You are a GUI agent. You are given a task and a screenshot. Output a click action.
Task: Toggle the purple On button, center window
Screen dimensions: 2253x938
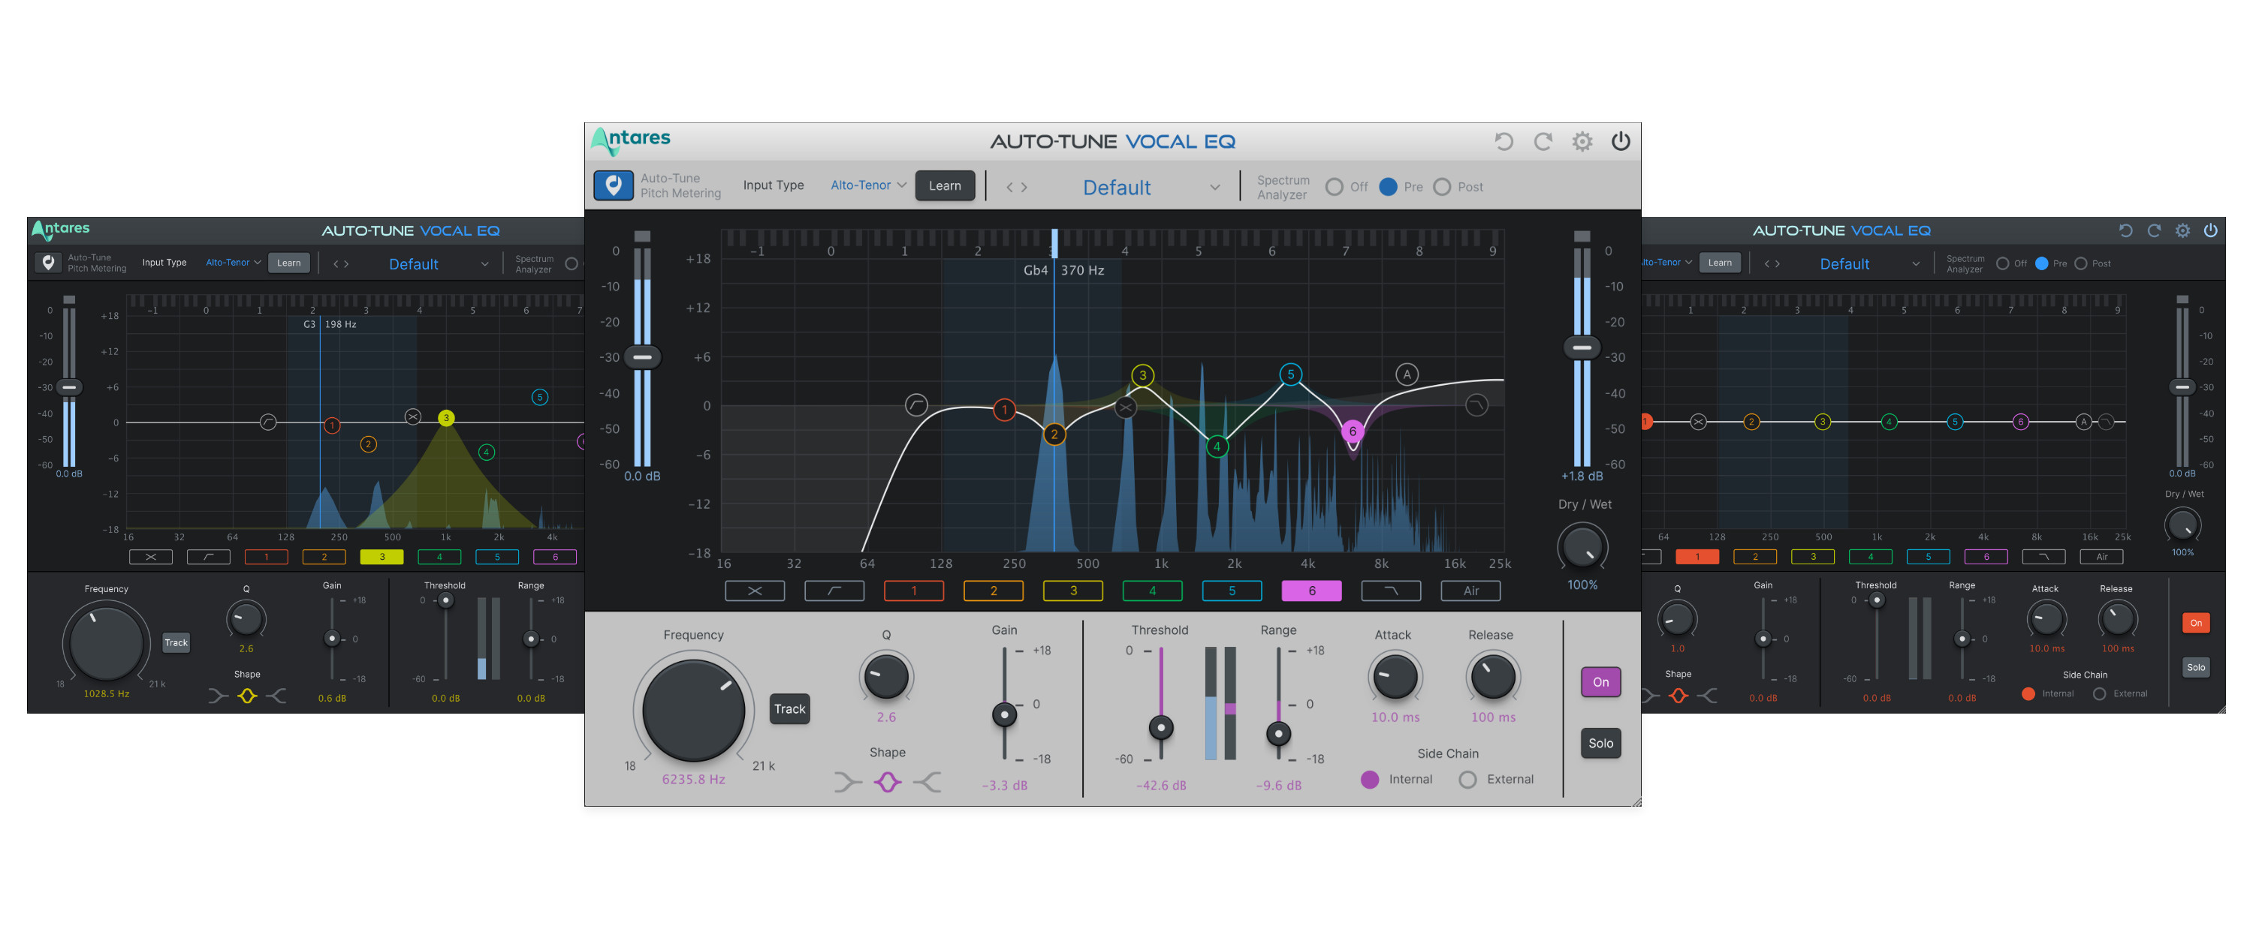(x=1600, y=682)
